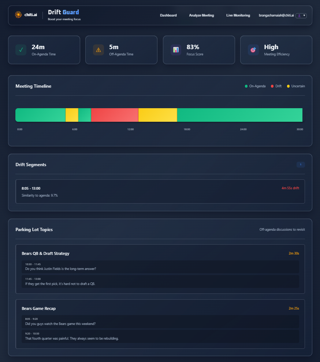Expand the Bears QB & Draft Strategy topic
Viewport: 320px width, 362px height.
[45, 253]
